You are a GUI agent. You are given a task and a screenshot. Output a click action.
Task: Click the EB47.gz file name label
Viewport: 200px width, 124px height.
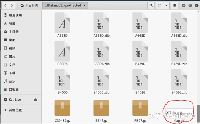101,121
